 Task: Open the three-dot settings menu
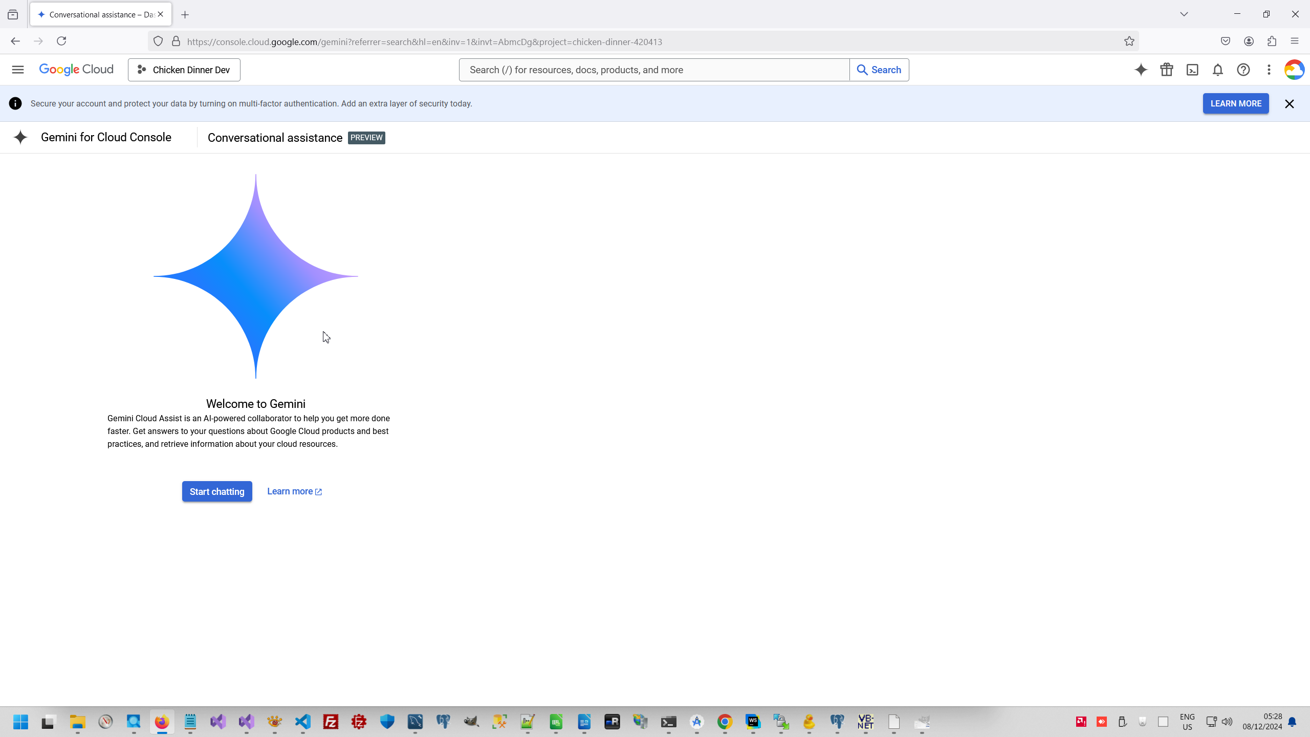tap(1269, 70)
